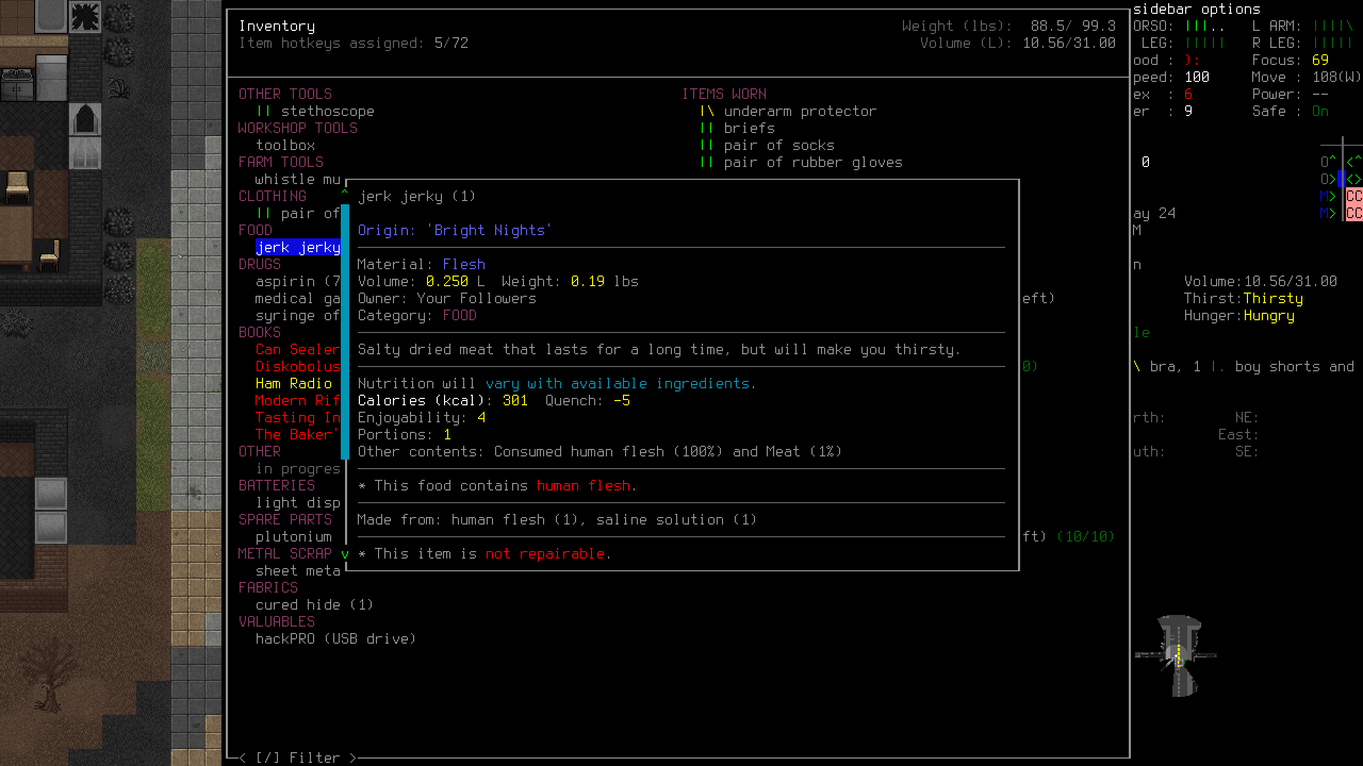Select the hackPRO (USB drive) item
This screenshot has width=1363, height=766.
[x=335, y=639]
